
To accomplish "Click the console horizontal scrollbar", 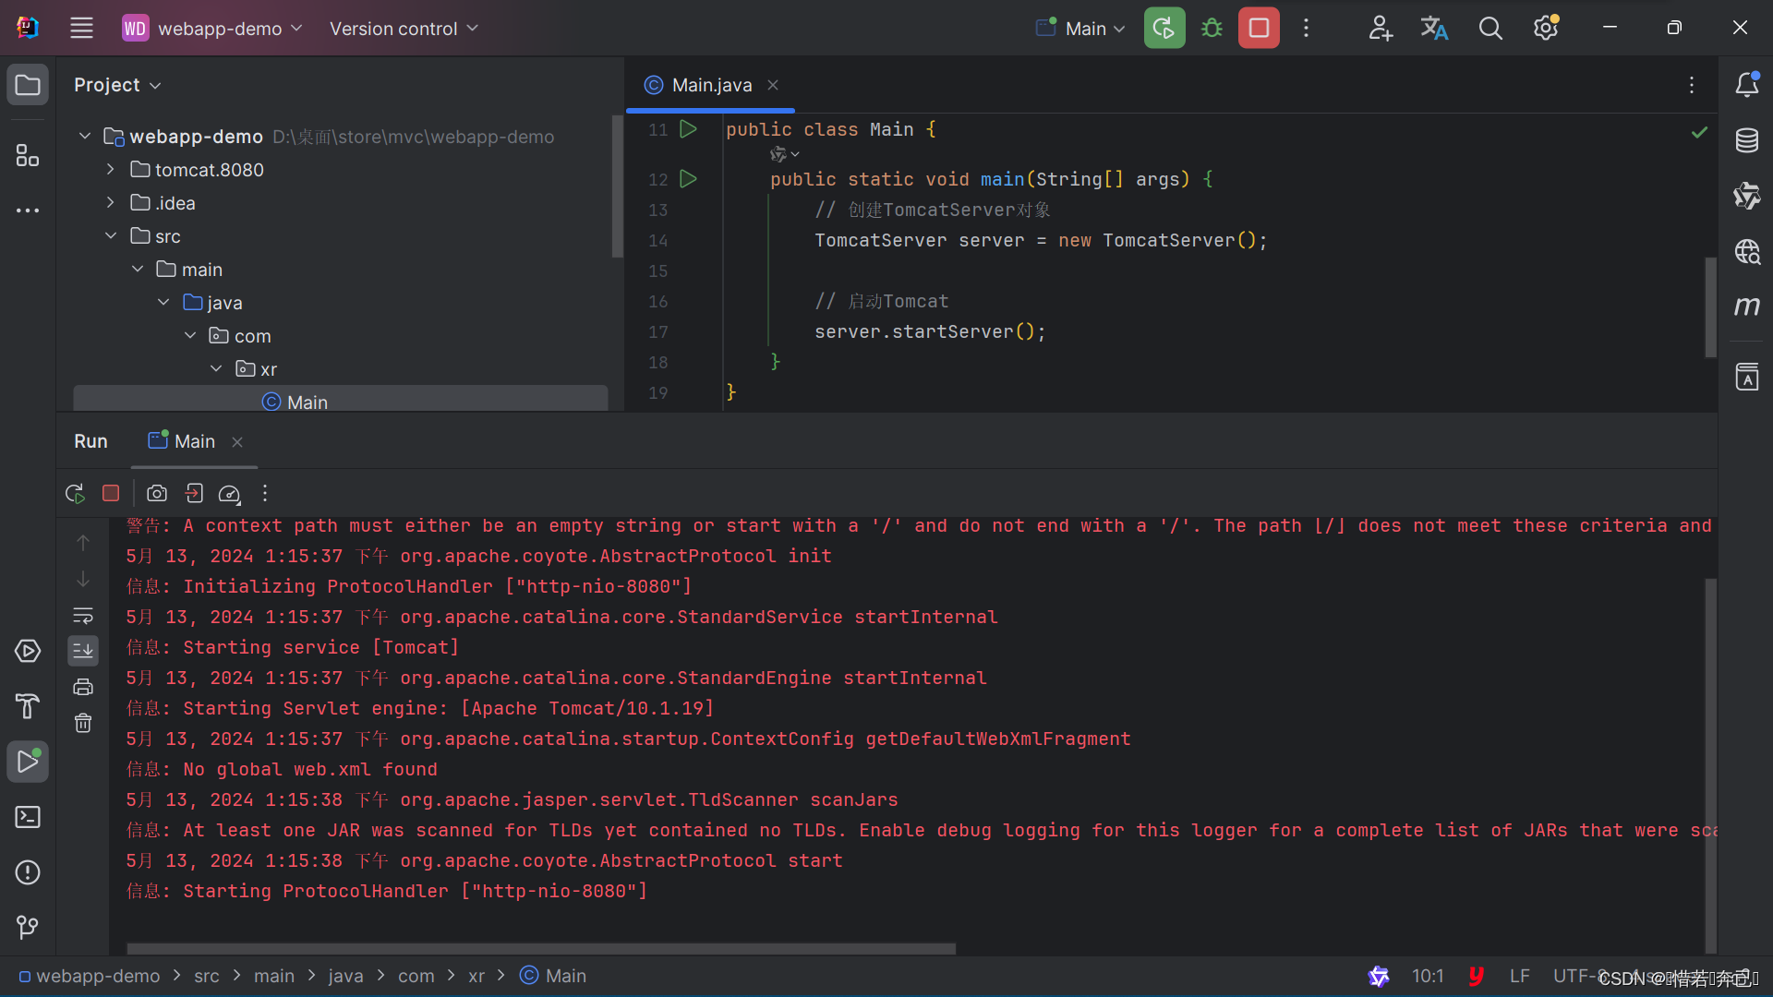I will pos(540,948).
